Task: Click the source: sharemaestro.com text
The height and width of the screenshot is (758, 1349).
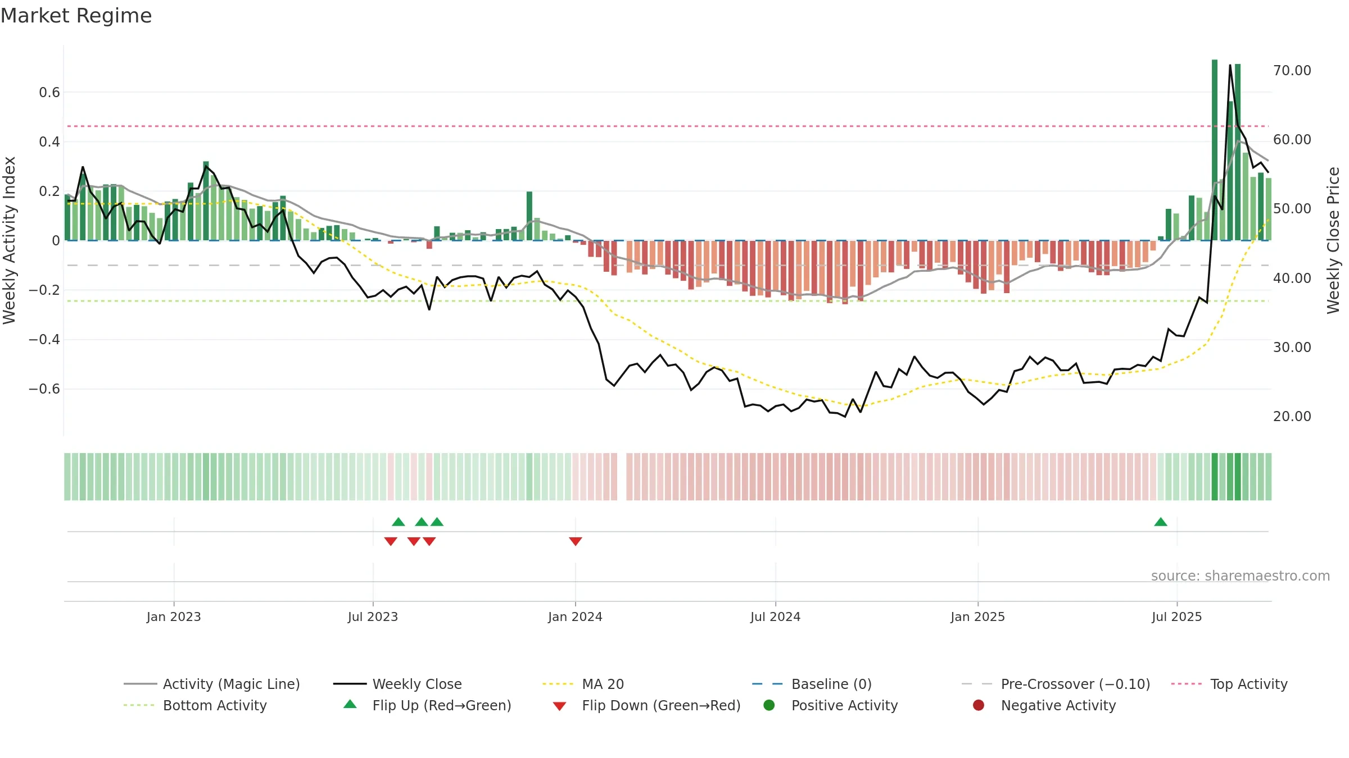Action: [1241, 576]
